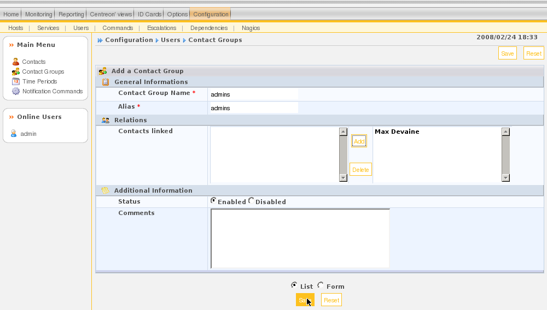Open the Dependencies submenu
Image resolution: width=547 pixels, height=310 pixels.
209,28
